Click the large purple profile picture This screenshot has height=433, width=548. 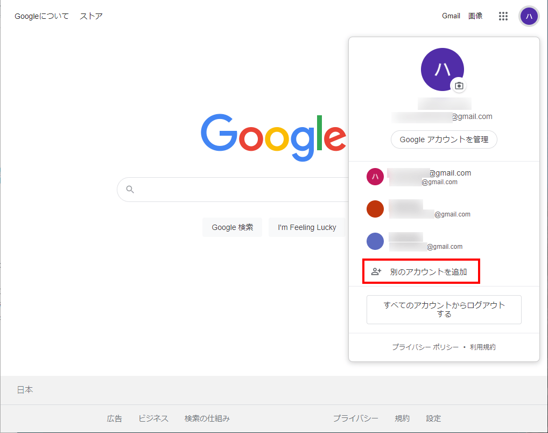[x=442, y=69]
